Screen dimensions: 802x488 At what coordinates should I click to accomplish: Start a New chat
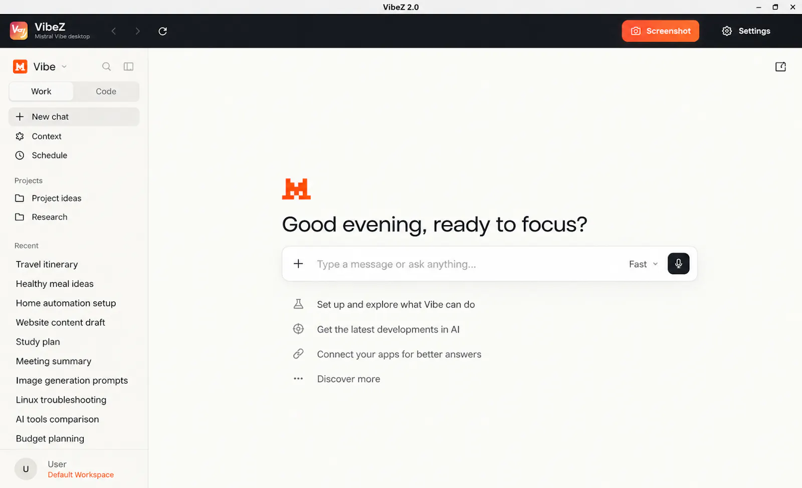(74, 117)
